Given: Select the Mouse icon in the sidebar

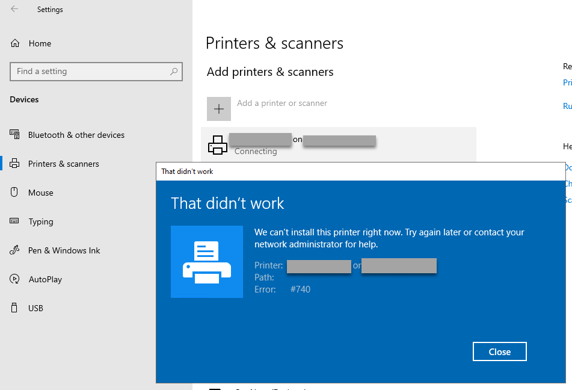Looking at the screenshot, I should pos(14,192).
